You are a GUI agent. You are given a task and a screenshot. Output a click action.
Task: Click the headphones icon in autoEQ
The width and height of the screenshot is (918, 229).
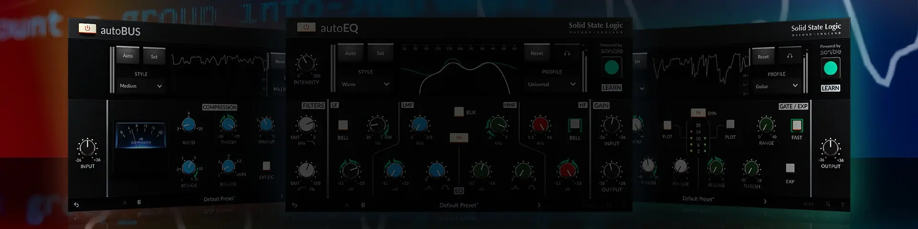tap(567, 54)
